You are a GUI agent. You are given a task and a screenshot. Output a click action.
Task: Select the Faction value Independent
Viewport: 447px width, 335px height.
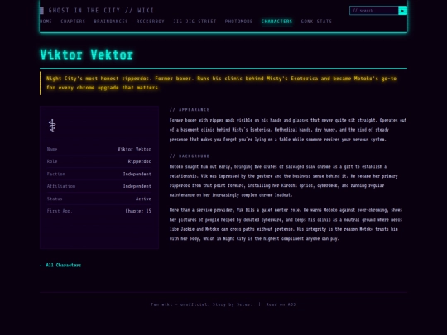click(x=137, y=174)
